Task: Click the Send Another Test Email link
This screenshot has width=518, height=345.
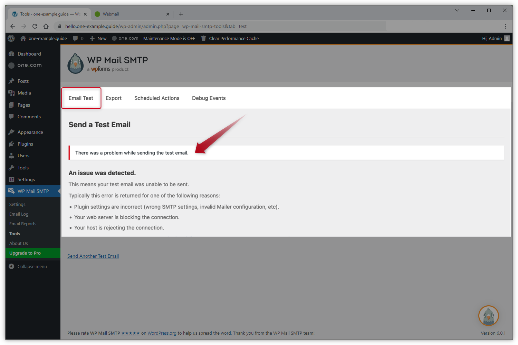Action: [93, 256]
